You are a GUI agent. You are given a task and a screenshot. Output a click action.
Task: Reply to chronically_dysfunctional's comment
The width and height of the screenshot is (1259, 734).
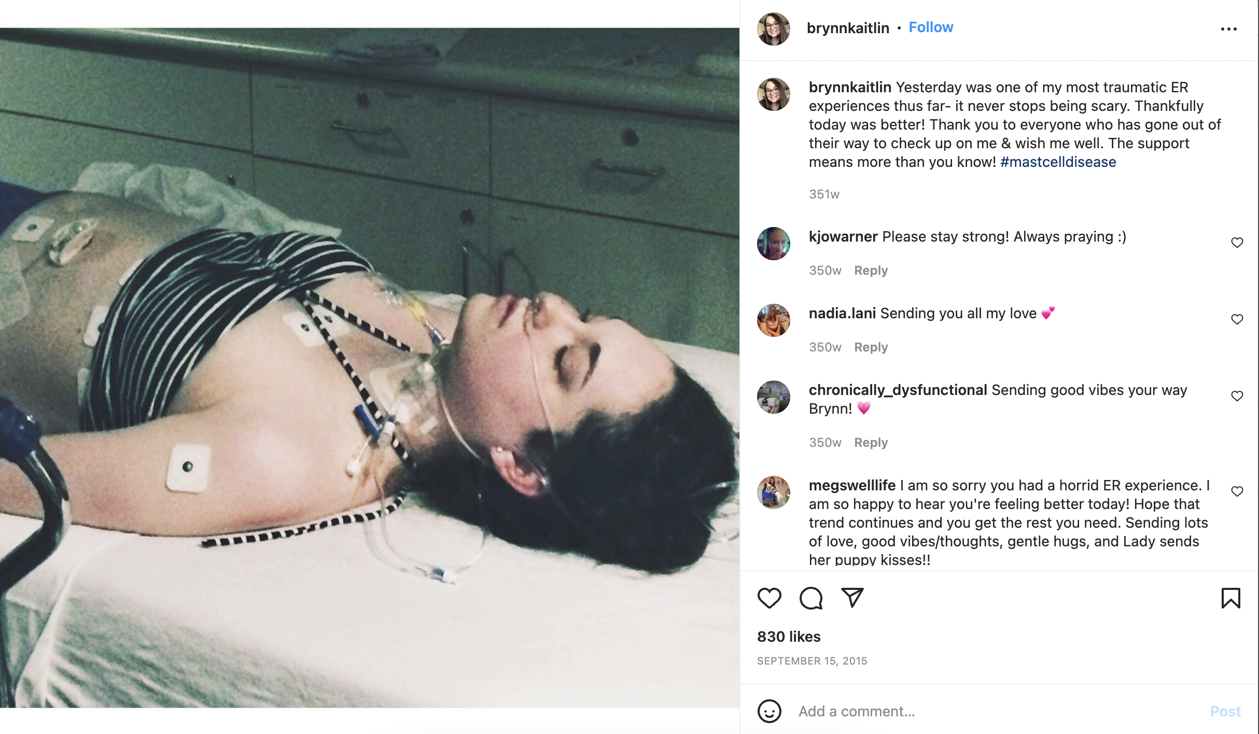[871, 443]
